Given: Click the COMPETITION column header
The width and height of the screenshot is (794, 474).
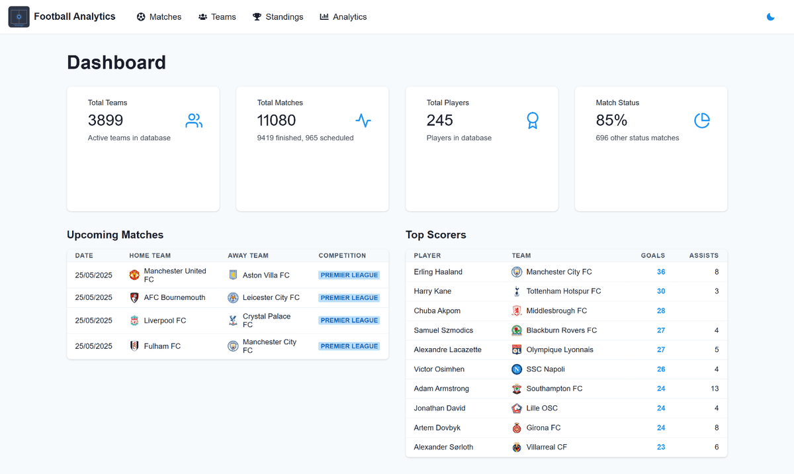Looking at the screenshot, I should pos(342,256).
